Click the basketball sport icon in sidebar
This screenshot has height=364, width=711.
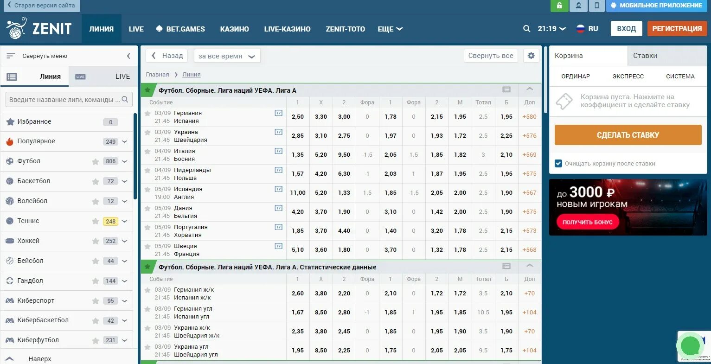pos(10,181)
